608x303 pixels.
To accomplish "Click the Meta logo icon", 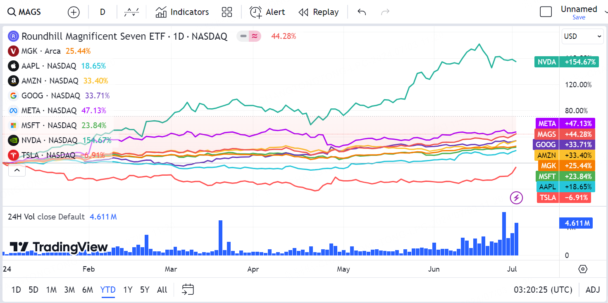I will [x=14, y=110].
